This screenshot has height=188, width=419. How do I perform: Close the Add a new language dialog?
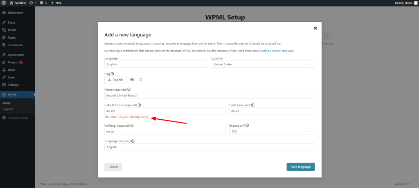pos(315,28)
